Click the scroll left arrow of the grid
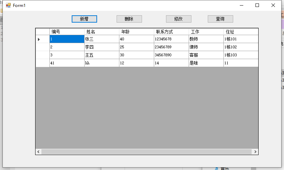This screenshot has width=284, height=170. coord(39,152)
